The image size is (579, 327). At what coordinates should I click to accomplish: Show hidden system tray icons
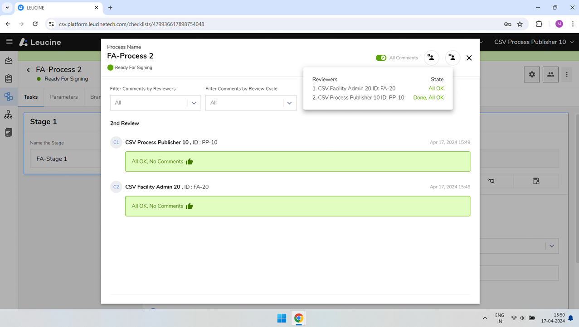click(485, 318)
